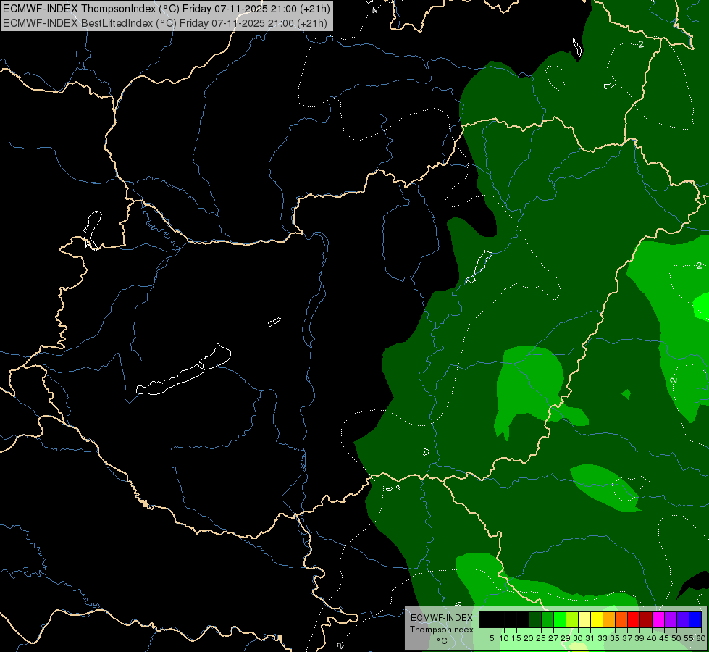Pick the violet 50–55 legend swatch

683,619
